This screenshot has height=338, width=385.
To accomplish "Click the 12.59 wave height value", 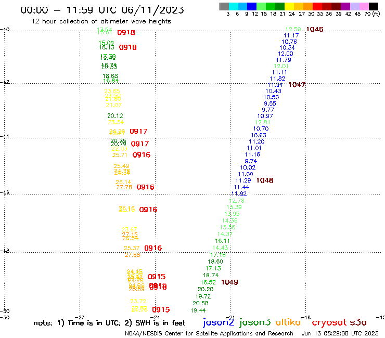I will 293,29.
